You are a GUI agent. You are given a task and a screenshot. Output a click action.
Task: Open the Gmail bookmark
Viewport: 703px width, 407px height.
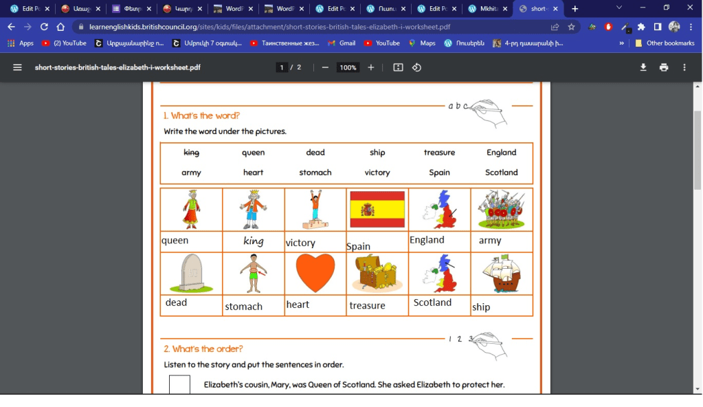coord(342,43)
